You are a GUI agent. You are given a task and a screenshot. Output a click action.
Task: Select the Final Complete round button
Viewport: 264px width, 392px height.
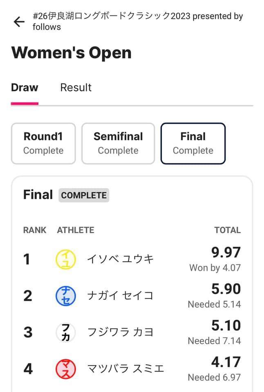coord(193,143)
